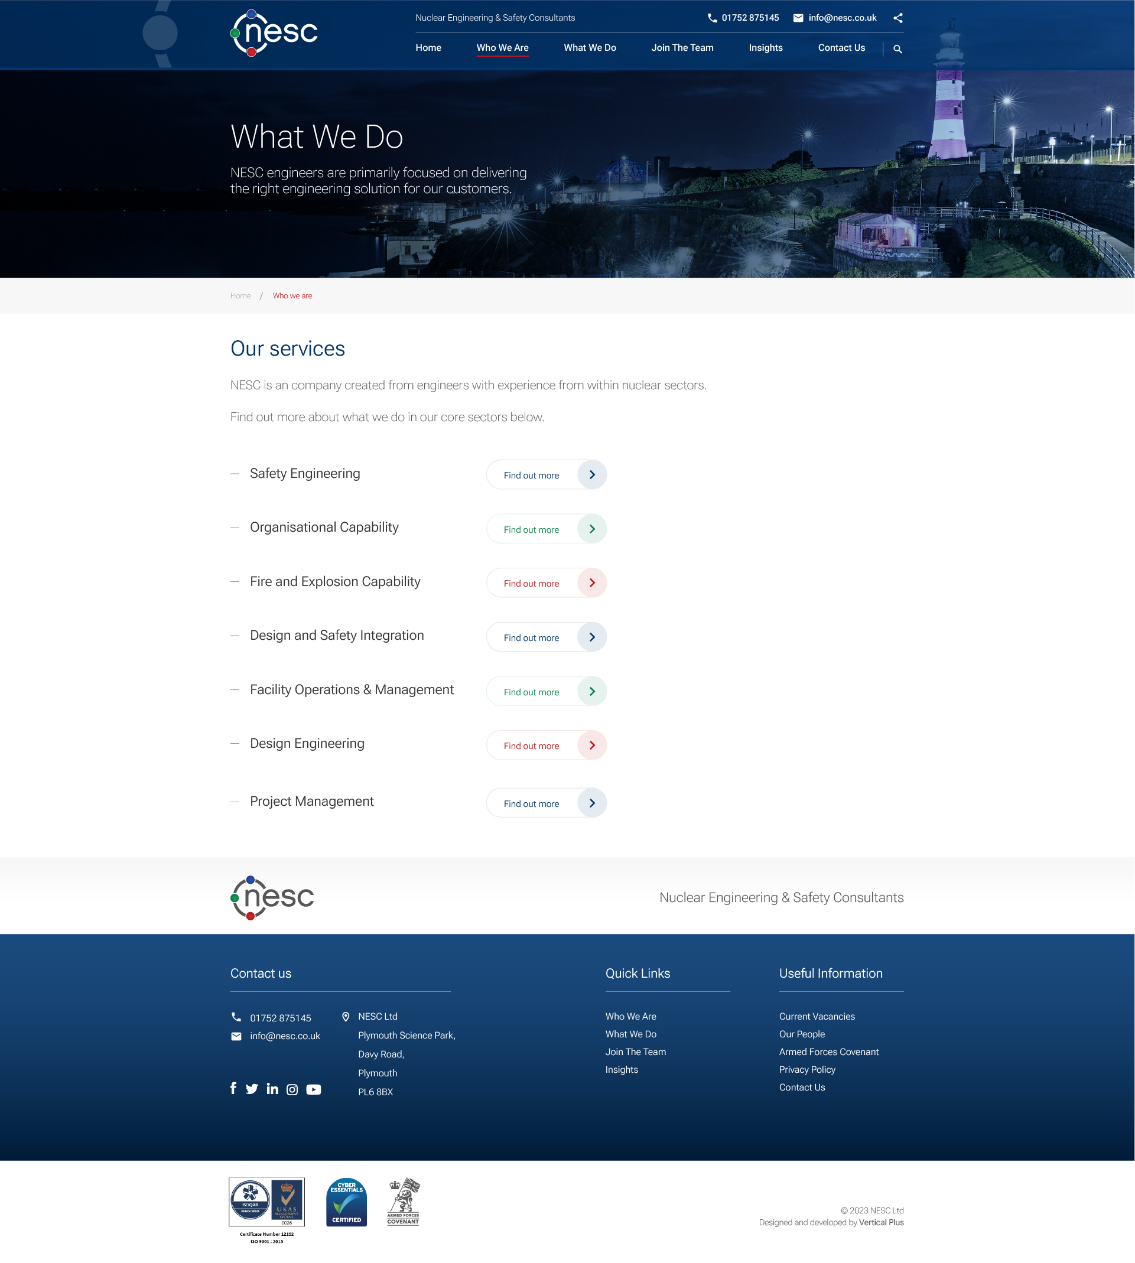Go to Join The Team page
Viewport: 1135px width, 1263px height.
[682, 48]
